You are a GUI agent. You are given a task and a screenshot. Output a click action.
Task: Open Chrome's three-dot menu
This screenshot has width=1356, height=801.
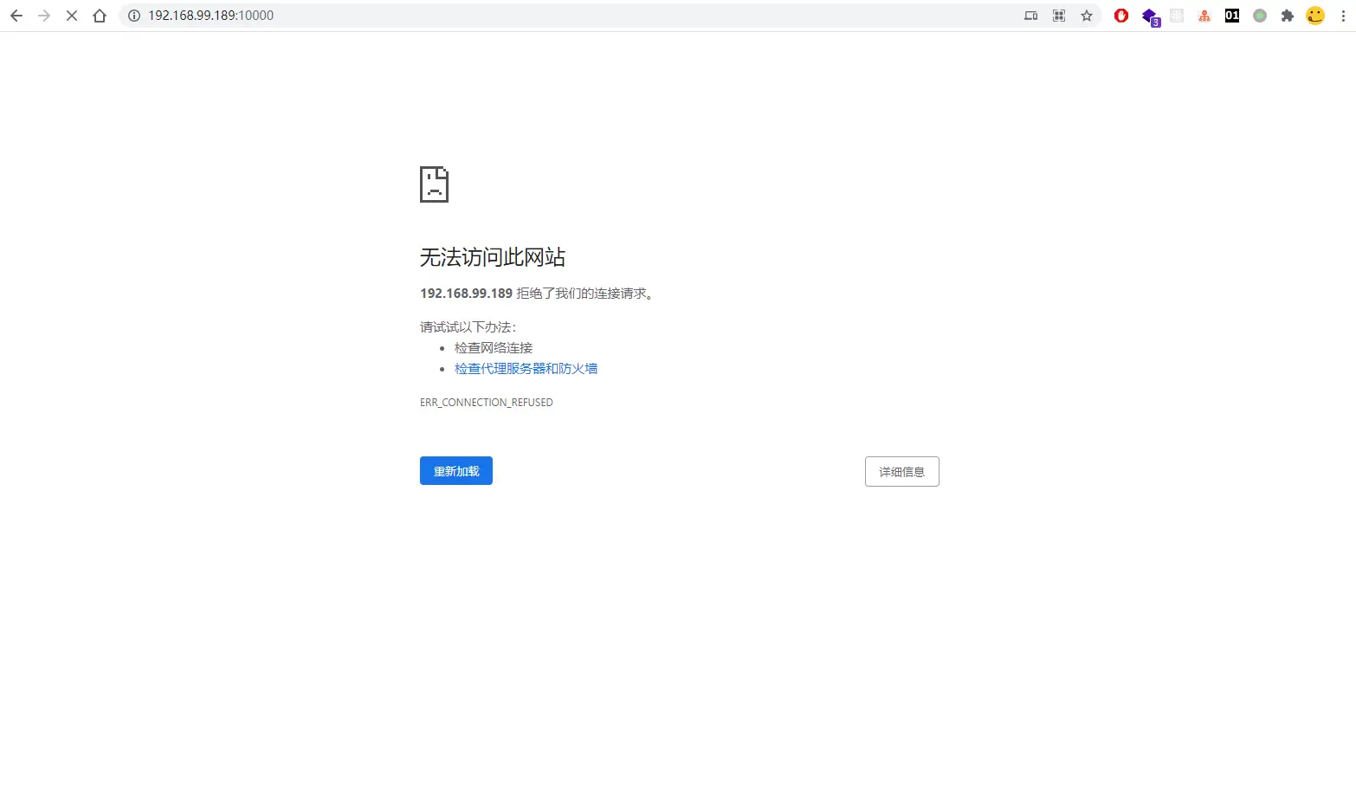click(x=1343, y=16)
